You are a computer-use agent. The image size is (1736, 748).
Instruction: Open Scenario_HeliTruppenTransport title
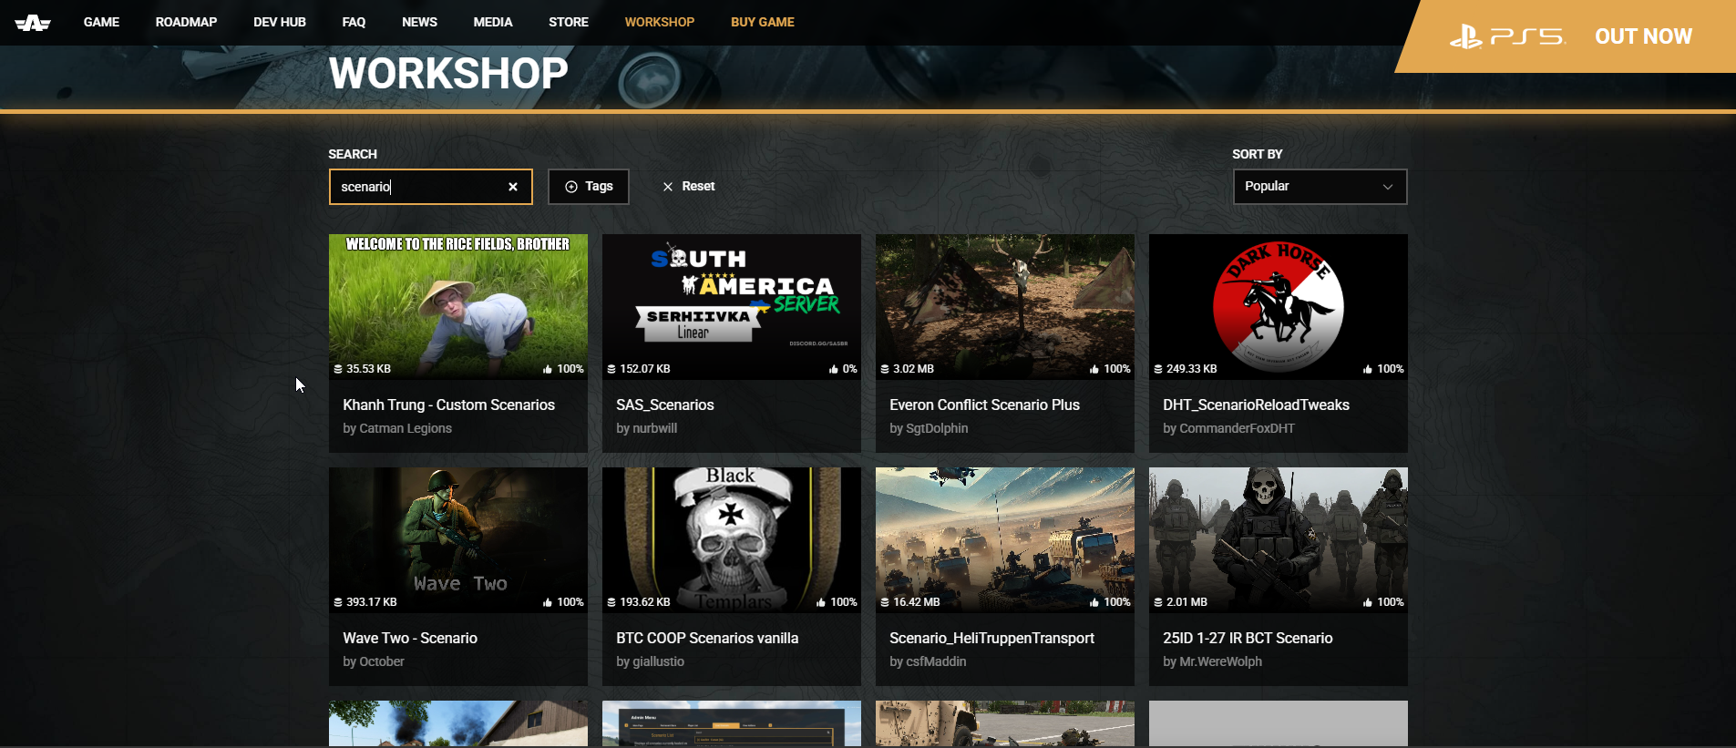coord(991,639)
